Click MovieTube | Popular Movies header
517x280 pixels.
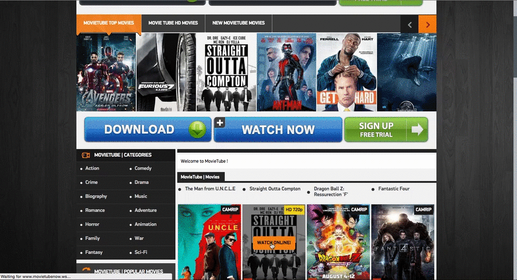coord(128,271)
